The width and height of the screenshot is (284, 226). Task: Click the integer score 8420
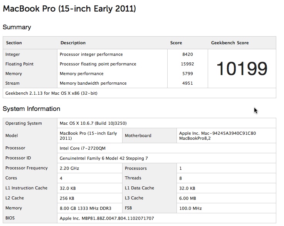tap(187, 54)
